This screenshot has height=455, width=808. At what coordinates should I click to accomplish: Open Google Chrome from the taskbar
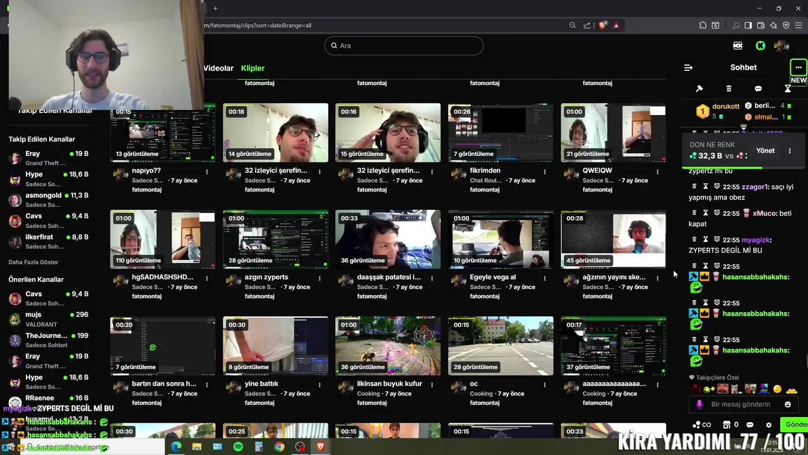(279, 447)
